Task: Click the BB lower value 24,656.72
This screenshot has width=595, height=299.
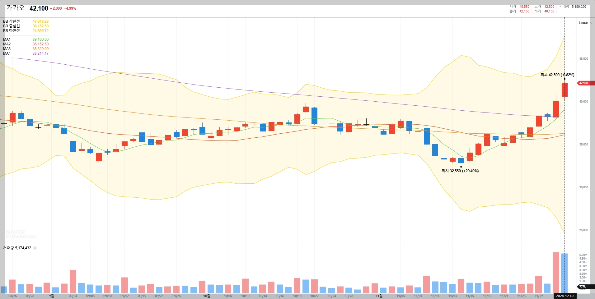Action: (x=40, y=31)
